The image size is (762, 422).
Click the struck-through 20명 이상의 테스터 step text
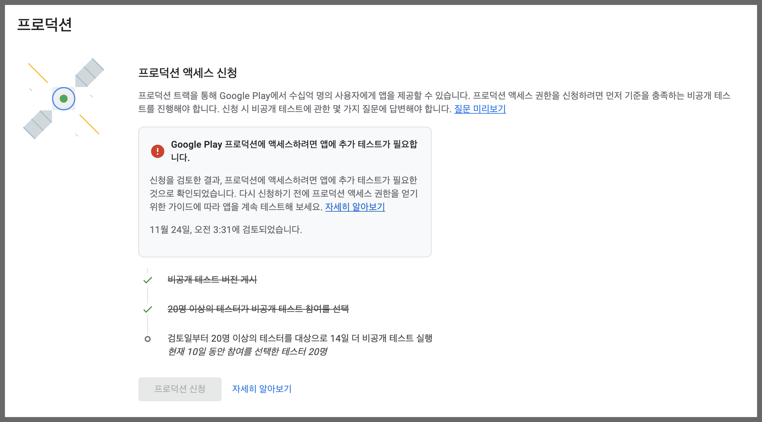pyautogui.click(x=258, y=309)
